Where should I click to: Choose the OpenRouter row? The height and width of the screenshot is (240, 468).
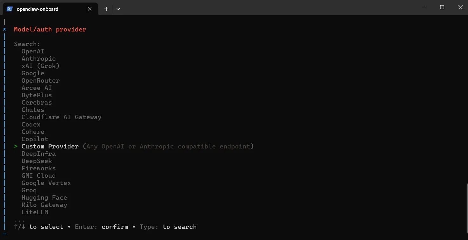coord(40,80)
